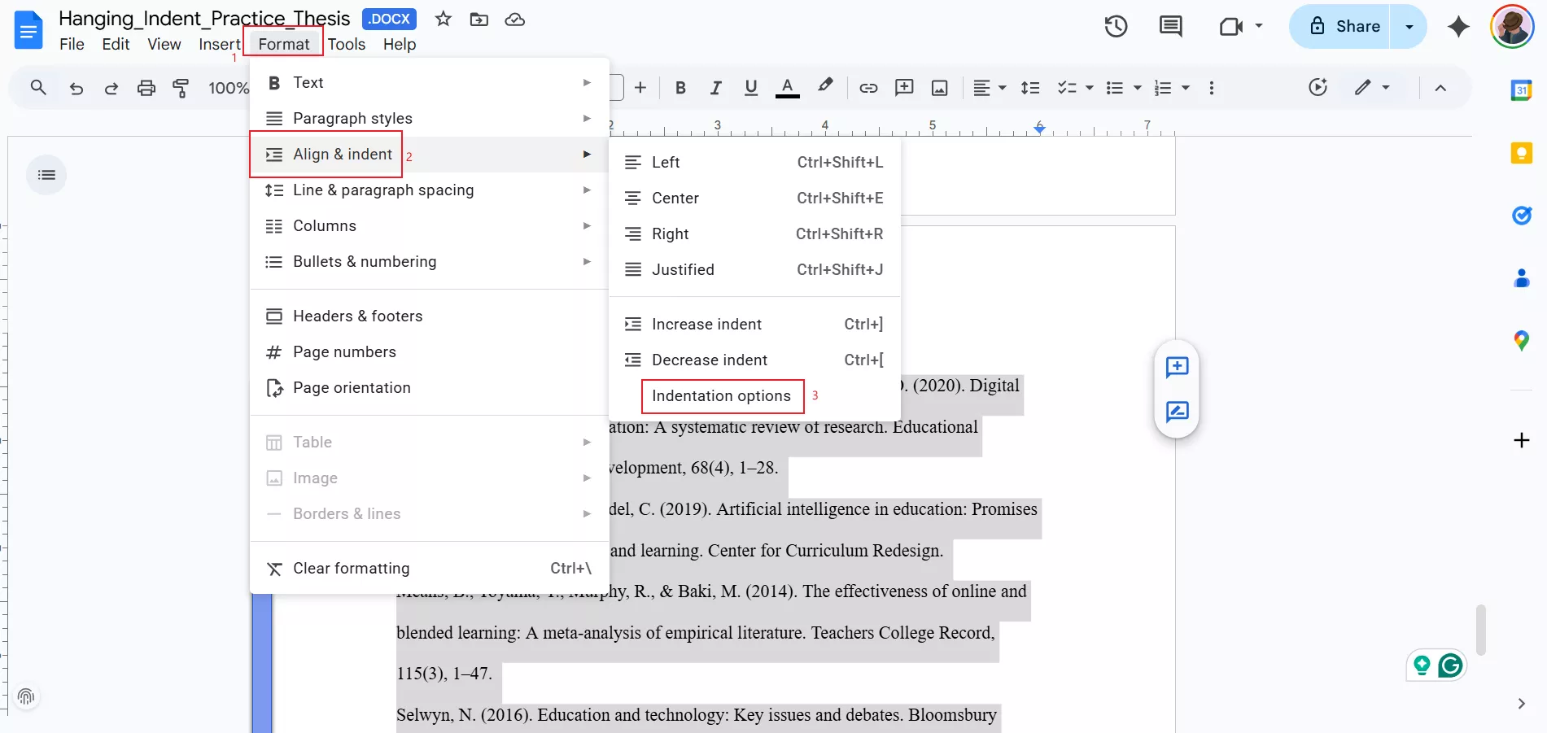Open Google Calendar side panel
1547x733 pixels.
pyautogui.click(x=1522, y=90)
